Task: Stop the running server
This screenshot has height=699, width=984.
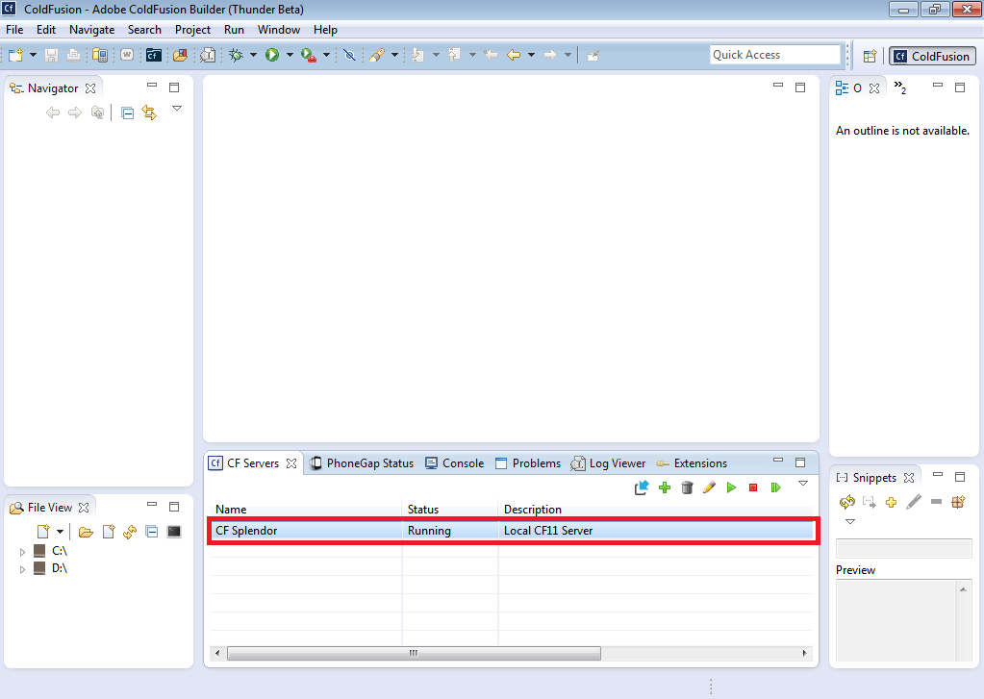Action: click(x=753, y=487)
